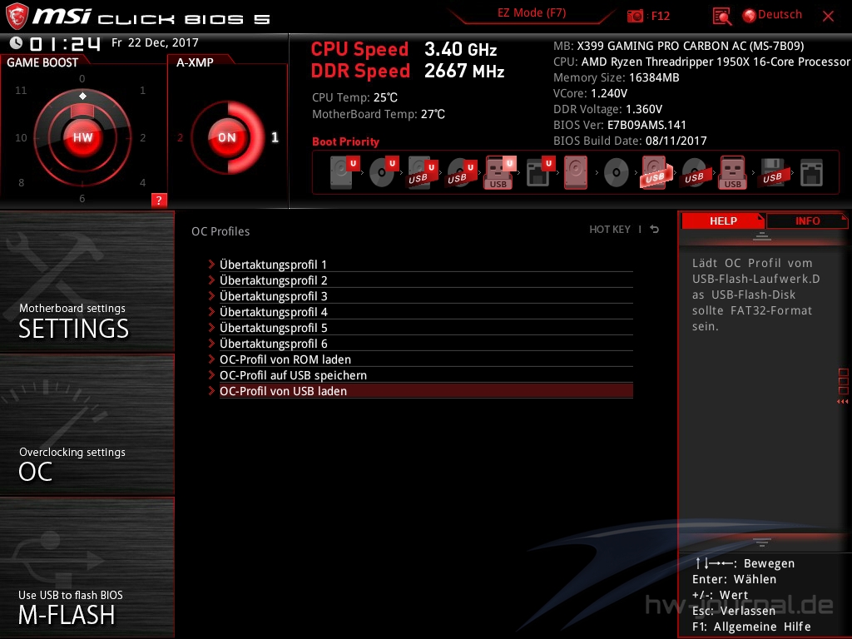Collapse the help panel with side arrows
Image resolution: width=852 pixels, height=639 pixels.
[843, 402]
